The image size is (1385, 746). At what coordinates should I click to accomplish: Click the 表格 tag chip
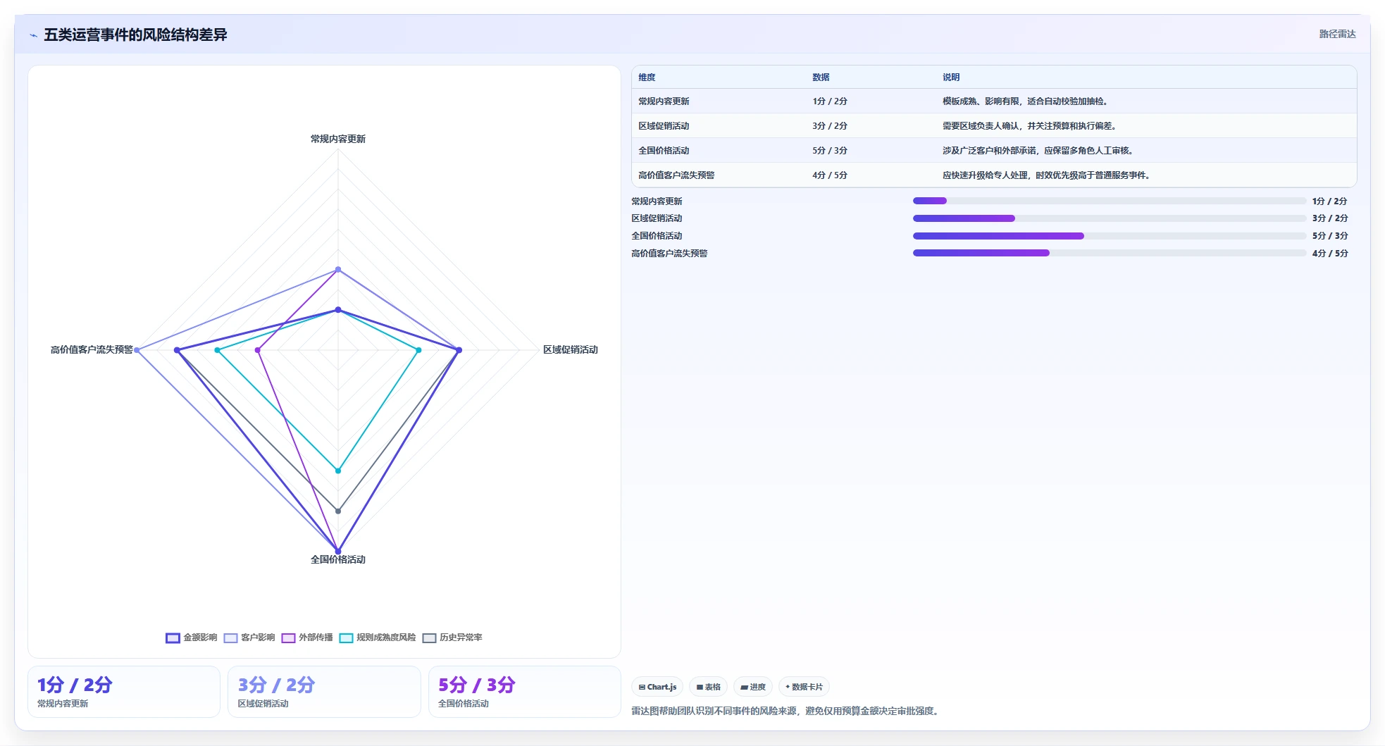point(708,687)
